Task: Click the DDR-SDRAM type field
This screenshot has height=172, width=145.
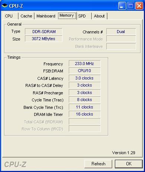Action: [x=43, y=32]
